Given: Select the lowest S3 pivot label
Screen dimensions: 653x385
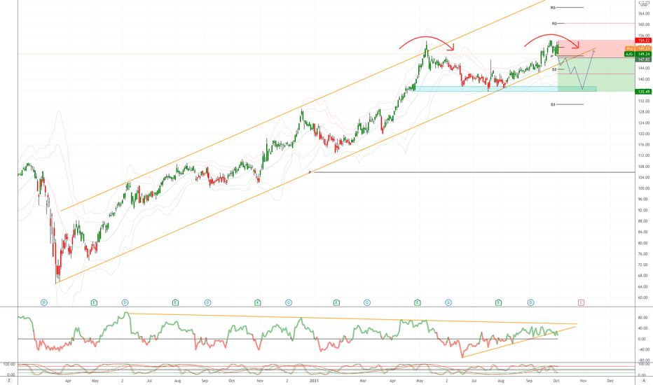Looking at the screenshot, I should (x=553, y=104).
